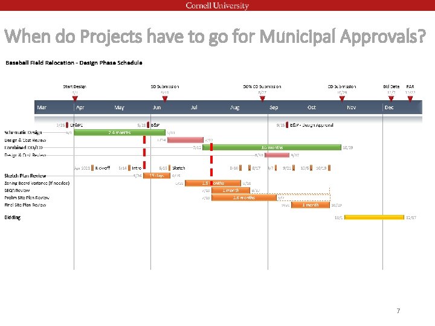
Task: Click the SEQR Review row label
Action: 17,190
